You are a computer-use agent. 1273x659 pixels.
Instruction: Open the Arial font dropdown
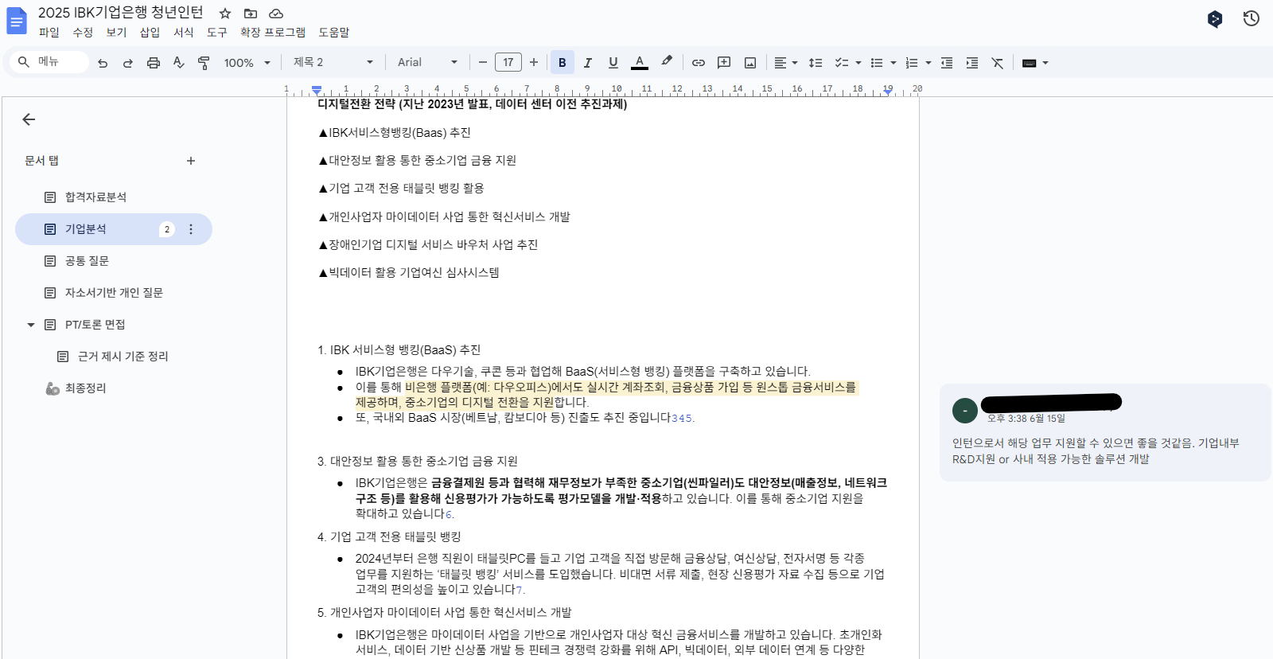click(x=428, y=62)
